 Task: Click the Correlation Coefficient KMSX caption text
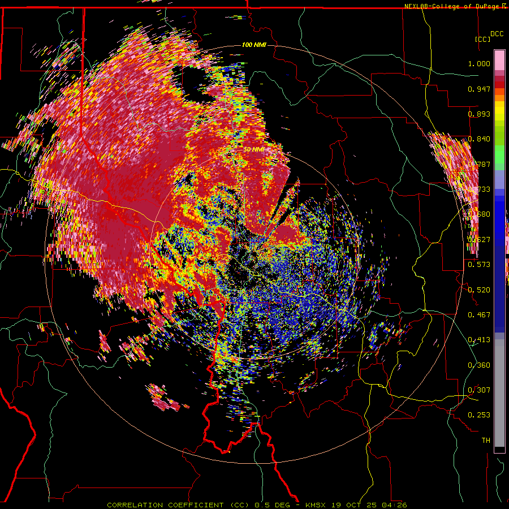(257, 505)
